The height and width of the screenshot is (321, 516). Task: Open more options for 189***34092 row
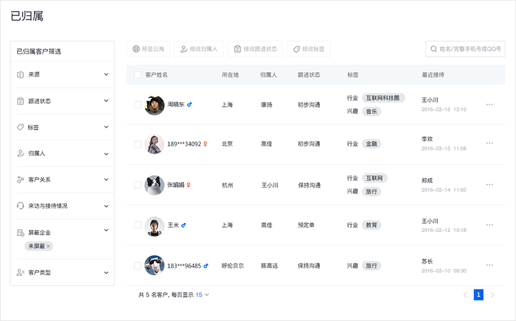tap(490, 143)
